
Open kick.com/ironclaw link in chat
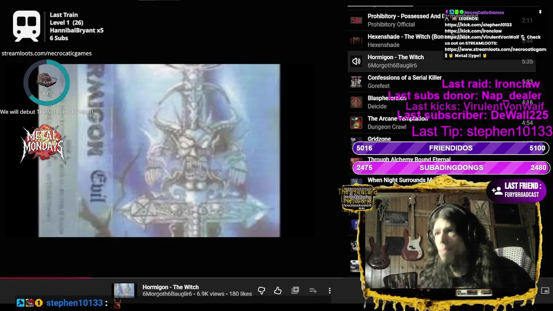(x=473, y=31)
